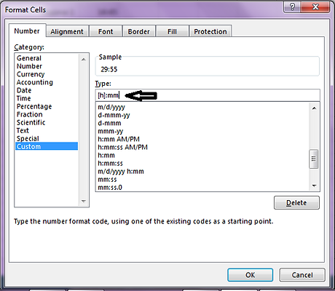Cancel the Format Cells dialog
The width and height of the screenshot is (335, 291).
tap(302, 275)
